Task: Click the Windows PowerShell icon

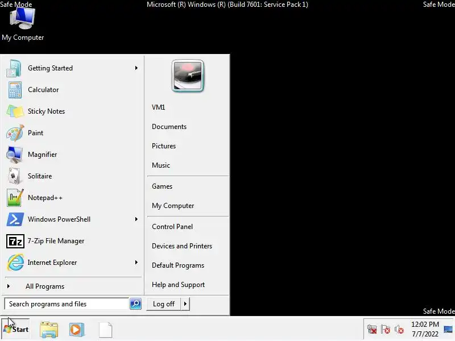Action: [15, 219]
